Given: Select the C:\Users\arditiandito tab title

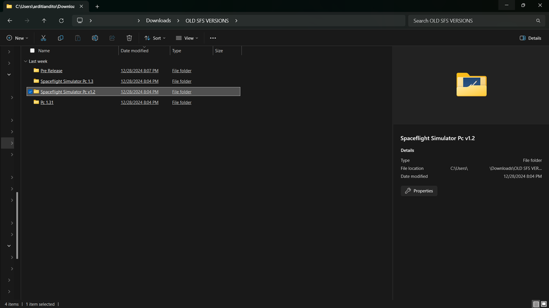Looking at the screenshot, I should pos(45,6).
